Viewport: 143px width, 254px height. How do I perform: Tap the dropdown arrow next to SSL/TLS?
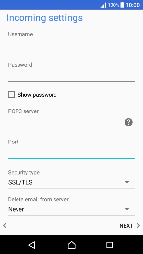coord(127,182)
